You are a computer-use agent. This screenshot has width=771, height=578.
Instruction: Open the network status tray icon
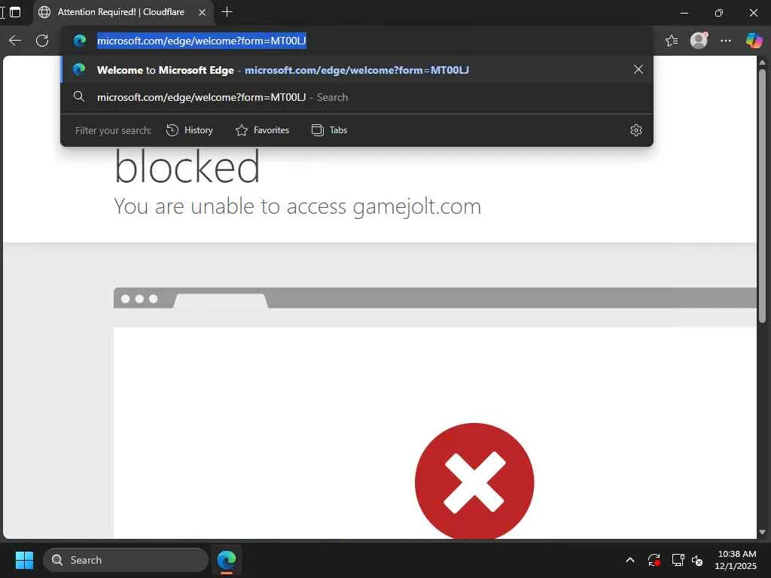click(x=678, y=560)
